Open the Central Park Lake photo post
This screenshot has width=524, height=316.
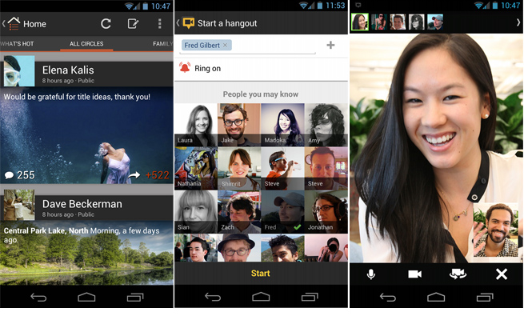coord(86,253)
